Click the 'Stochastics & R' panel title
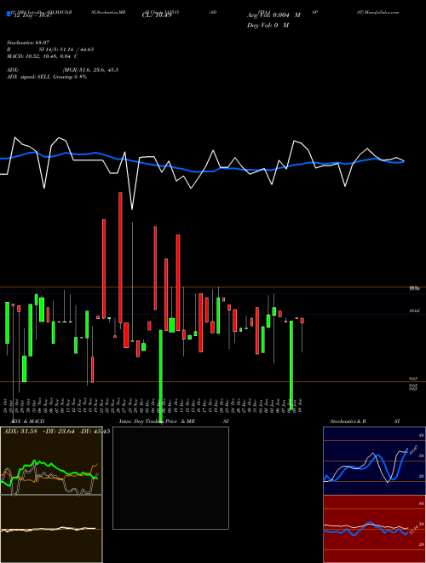Screen dimensions: 426x563 348,421
